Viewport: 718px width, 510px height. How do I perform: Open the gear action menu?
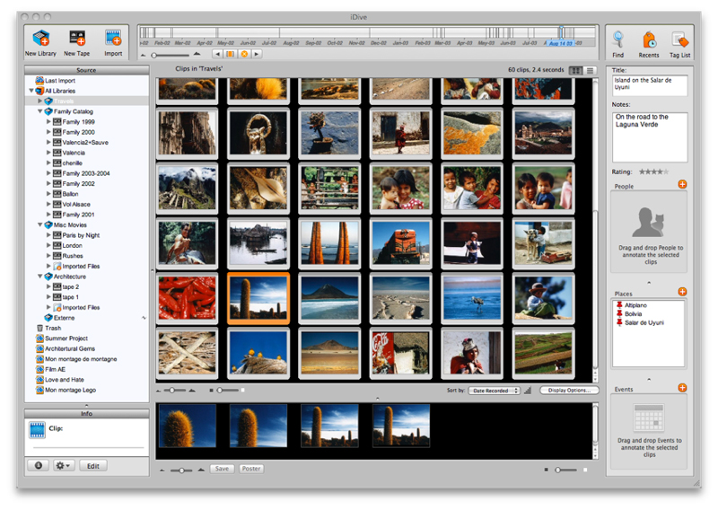click(63, 465)
